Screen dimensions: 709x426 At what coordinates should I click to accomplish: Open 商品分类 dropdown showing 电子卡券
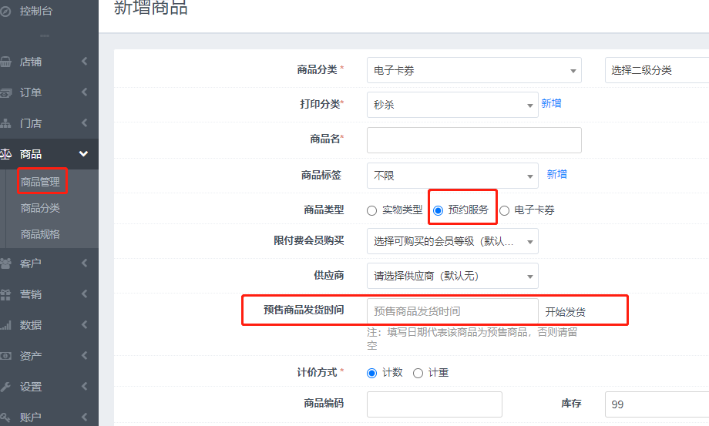point(474,70)
